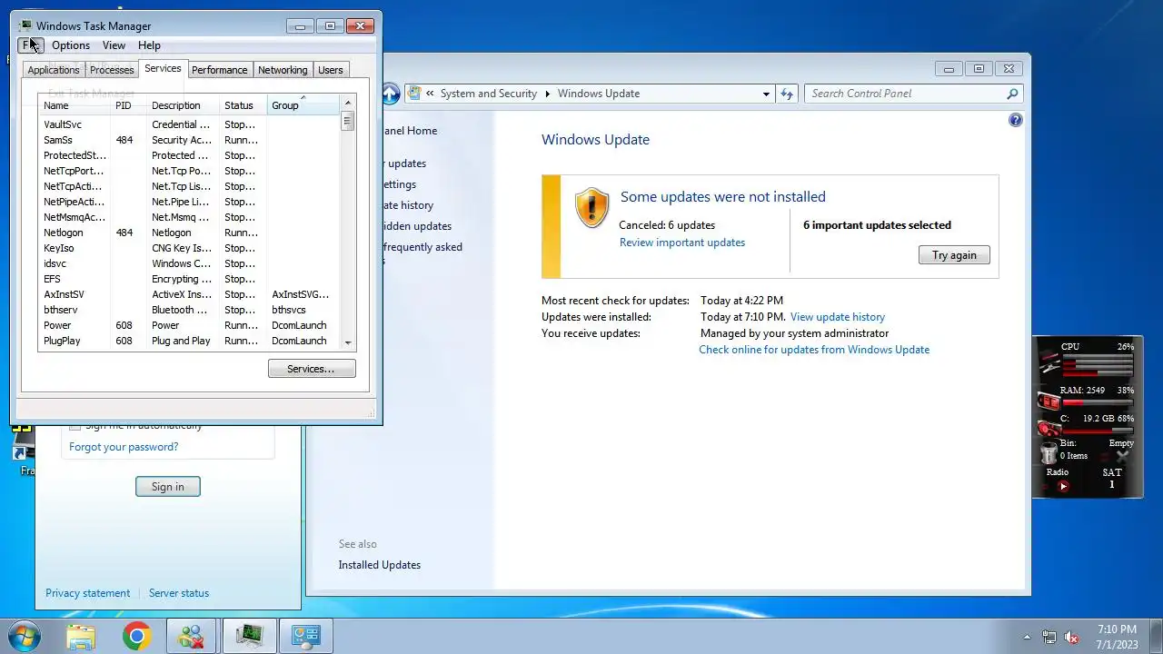Click the recycle bin icon in gadget
Image resolution: width=1163 pixels, height=654 pixels.
coord(1049,451)
